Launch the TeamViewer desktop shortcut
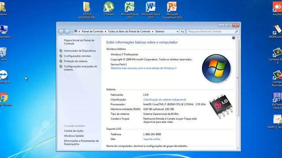Viewport: 282px width, 158px height. 4,77
